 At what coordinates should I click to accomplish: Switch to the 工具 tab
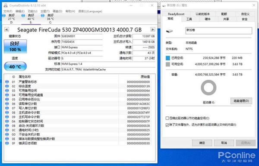coord(189,19)
